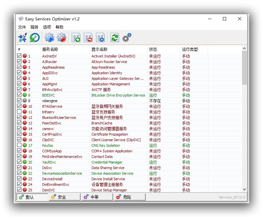The image size is (263, 217).
Task: Click green status dot for VaultSvc
Action: click(25, 162)
